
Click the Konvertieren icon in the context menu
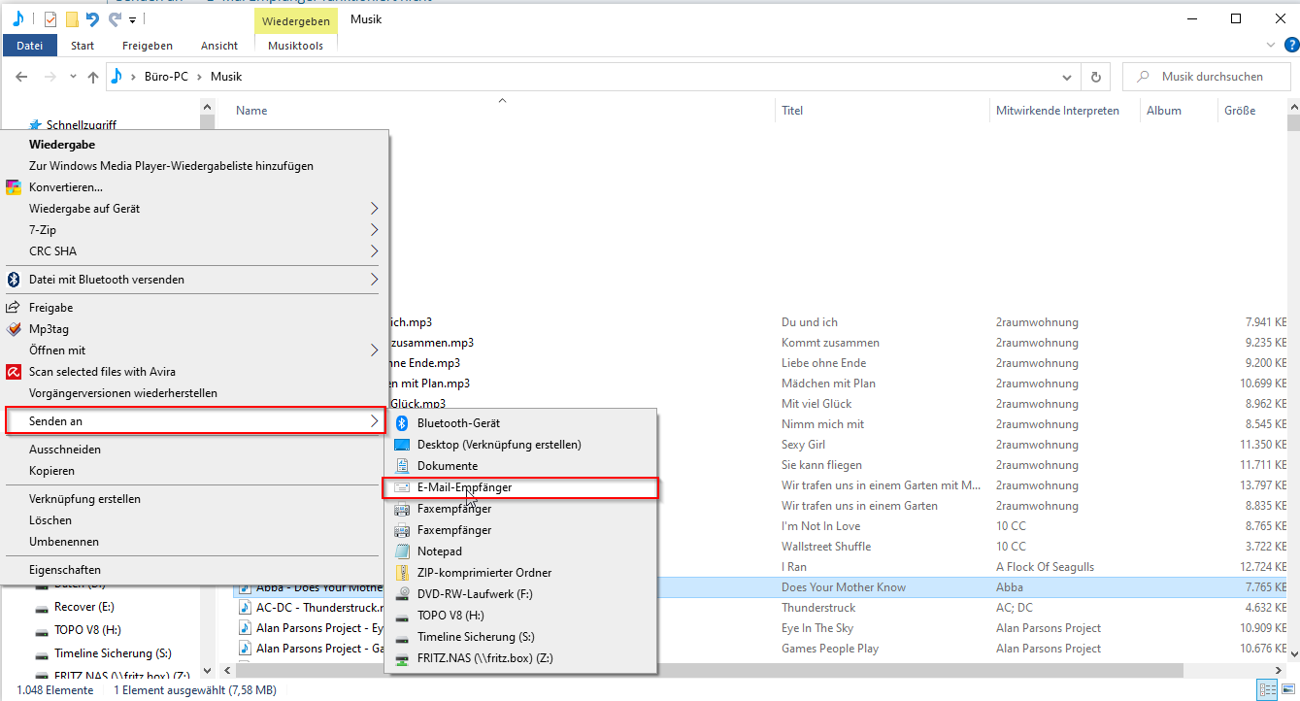tap(14, 187)
